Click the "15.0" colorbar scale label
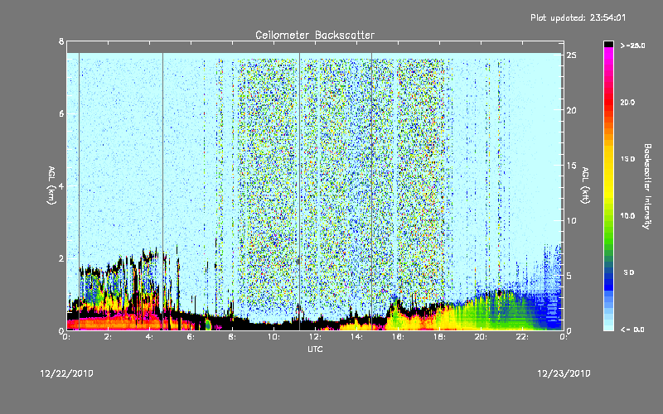Viewport: 663px width, 414px height. pyautogui.click(x=627, y=159)
